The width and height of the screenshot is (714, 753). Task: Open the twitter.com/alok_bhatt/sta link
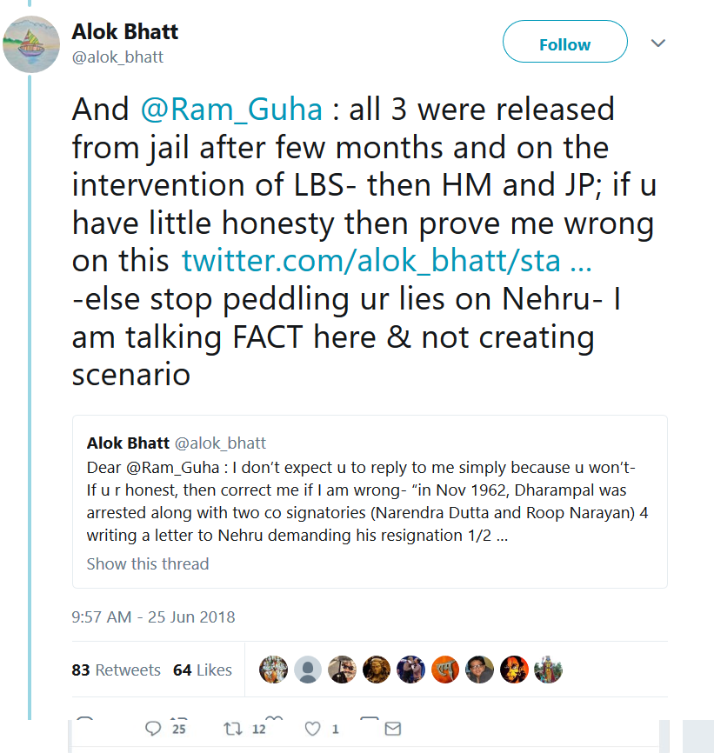[387, 260]
